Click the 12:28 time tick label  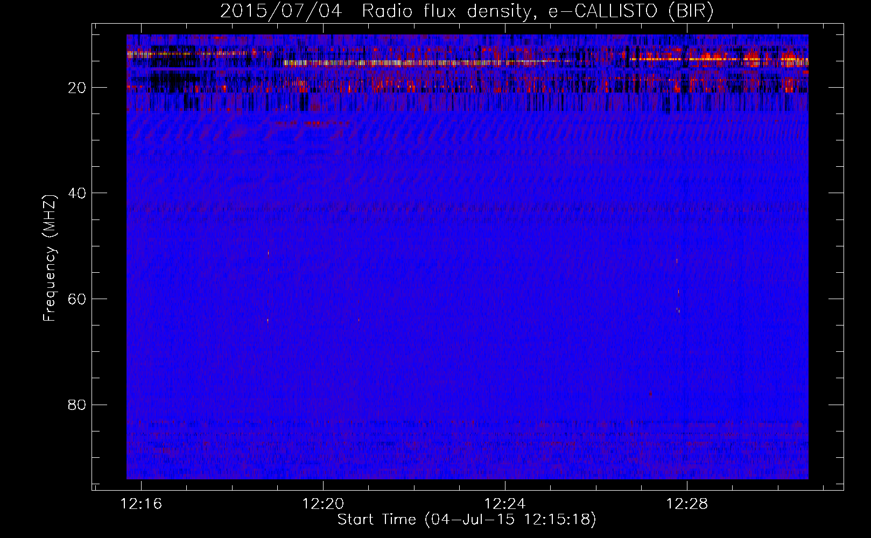687,504
